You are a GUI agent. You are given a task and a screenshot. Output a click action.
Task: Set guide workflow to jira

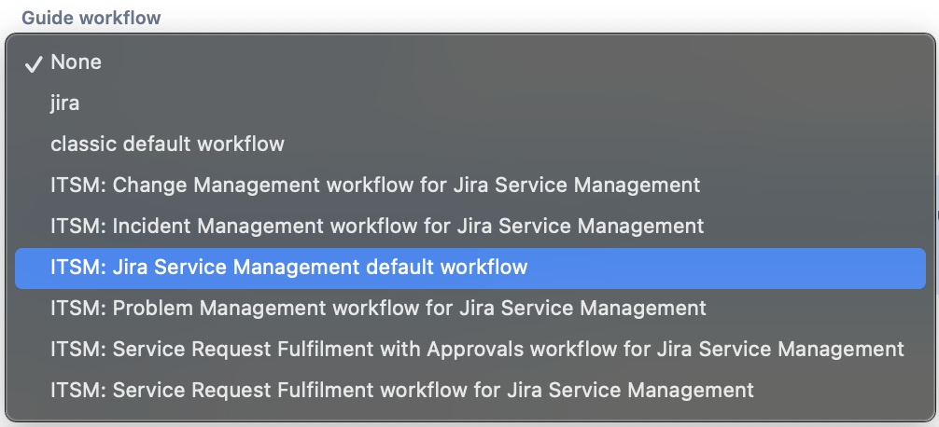[470, 103]
